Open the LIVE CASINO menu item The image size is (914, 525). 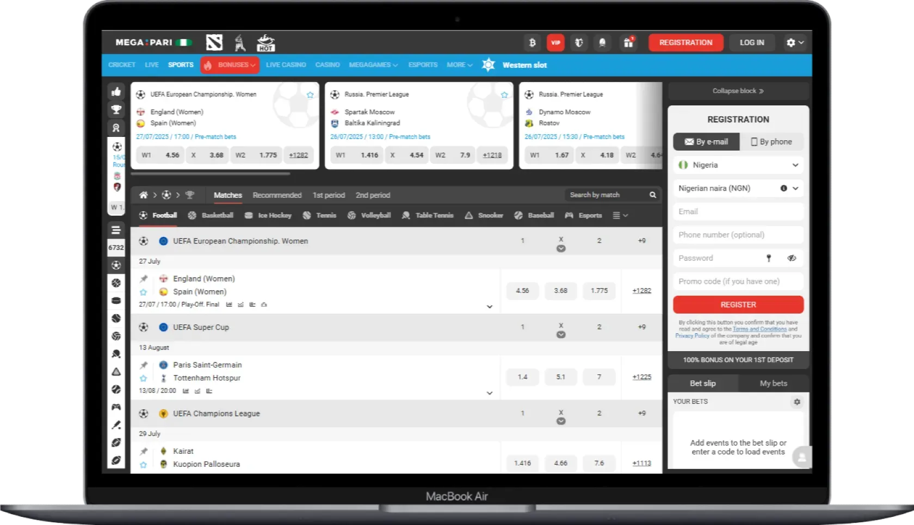click(286, 65)
